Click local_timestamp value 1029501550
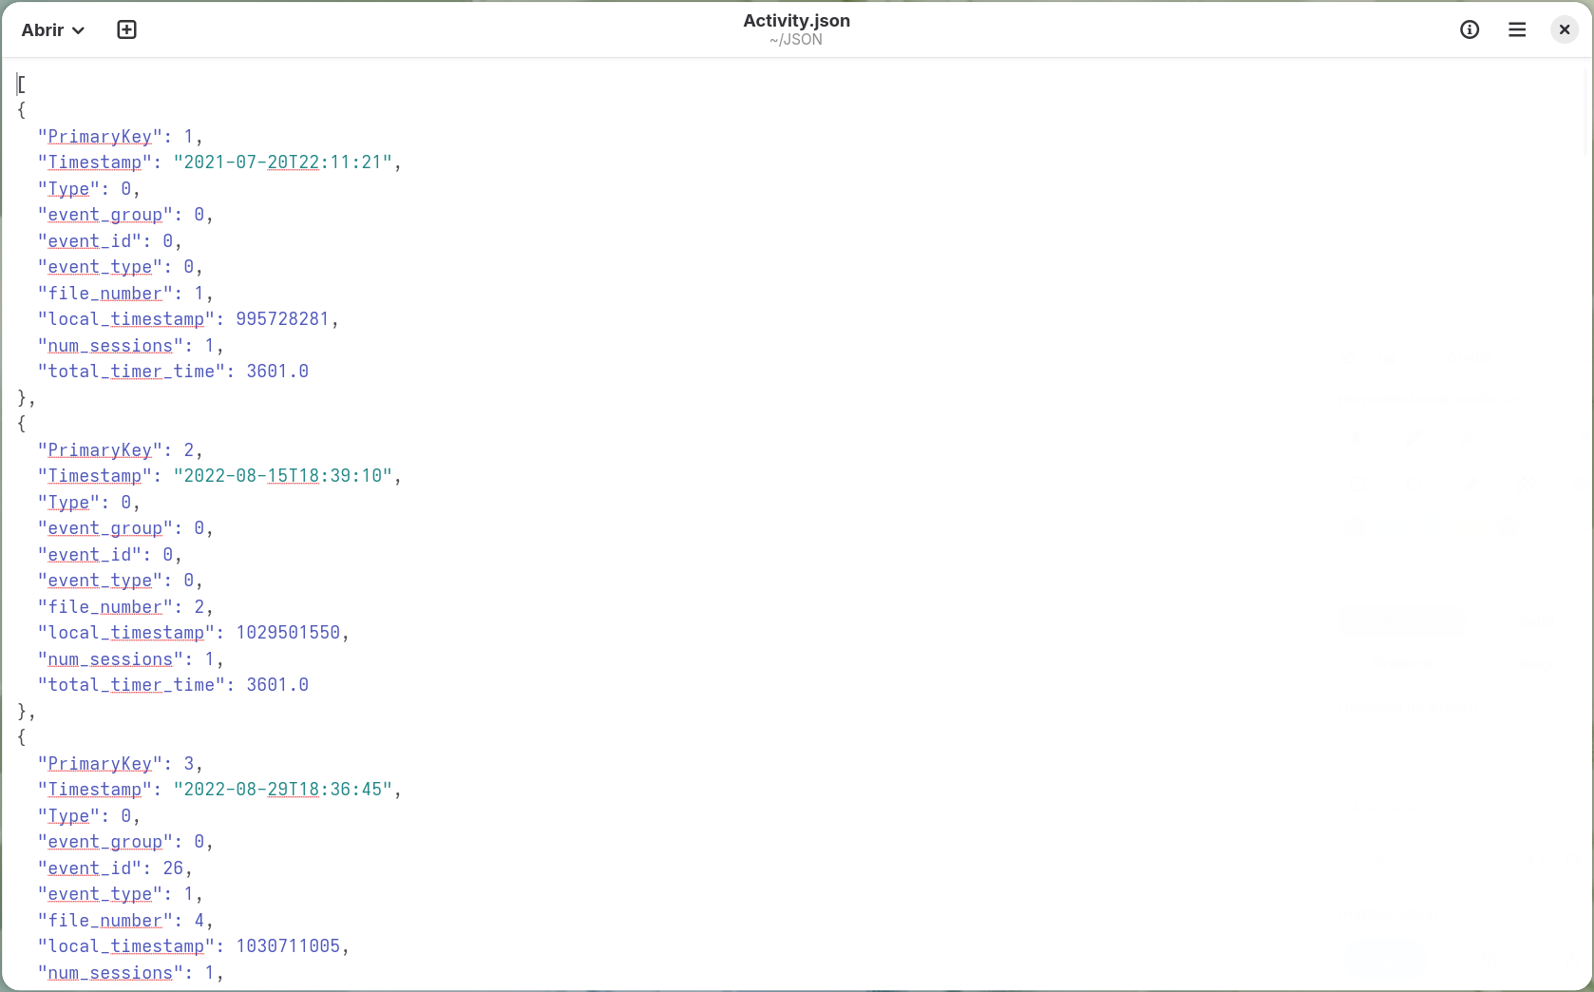The height and width of the screenshot is (992, 1594). point(288,633)
